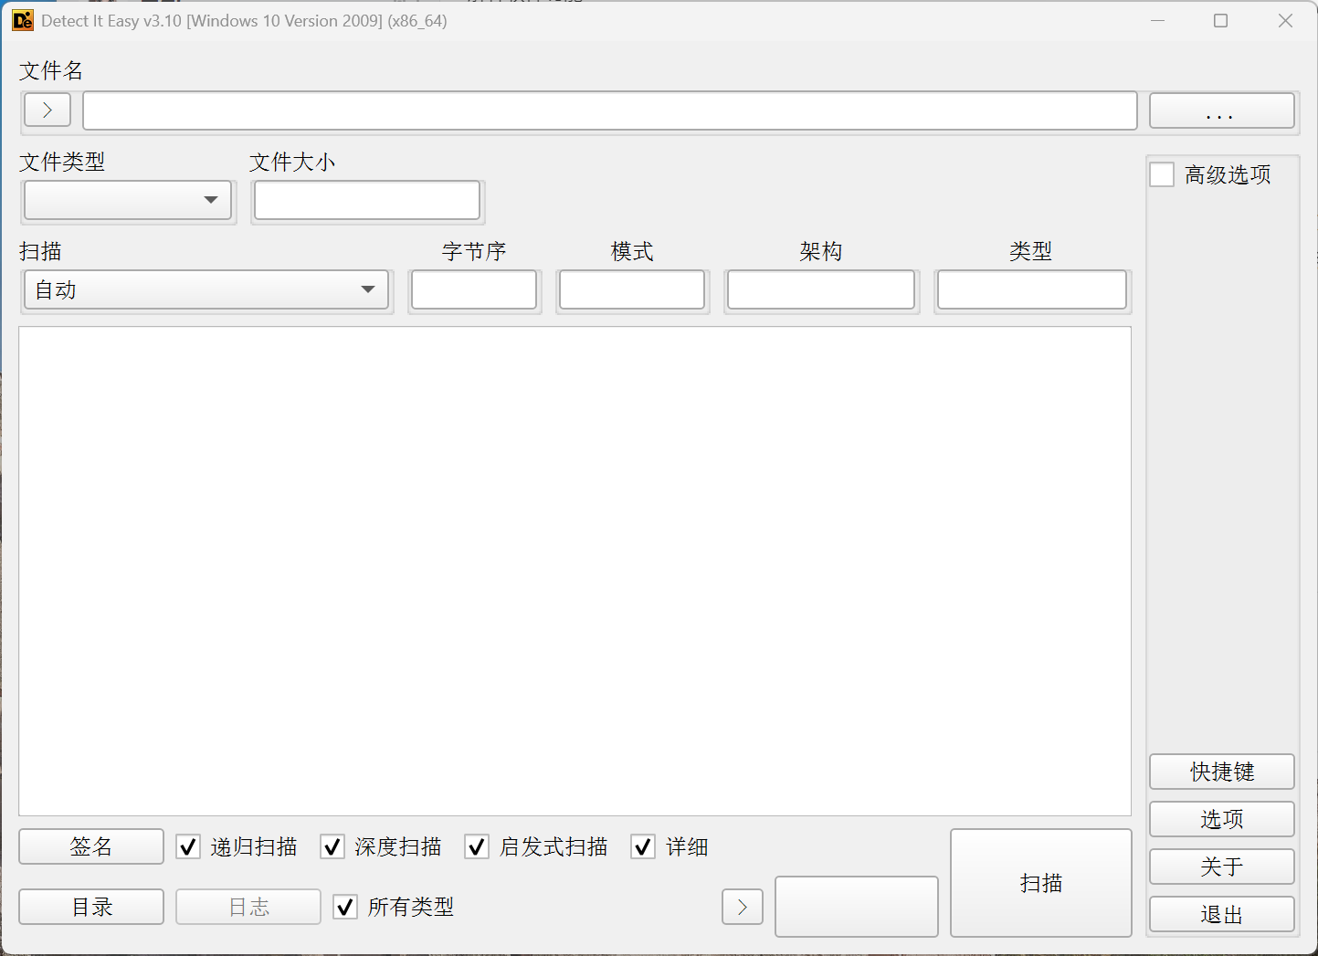The image size is (1318, 956).
Task: Click the arrow button beside the file name field
Action: coord(47,110)
